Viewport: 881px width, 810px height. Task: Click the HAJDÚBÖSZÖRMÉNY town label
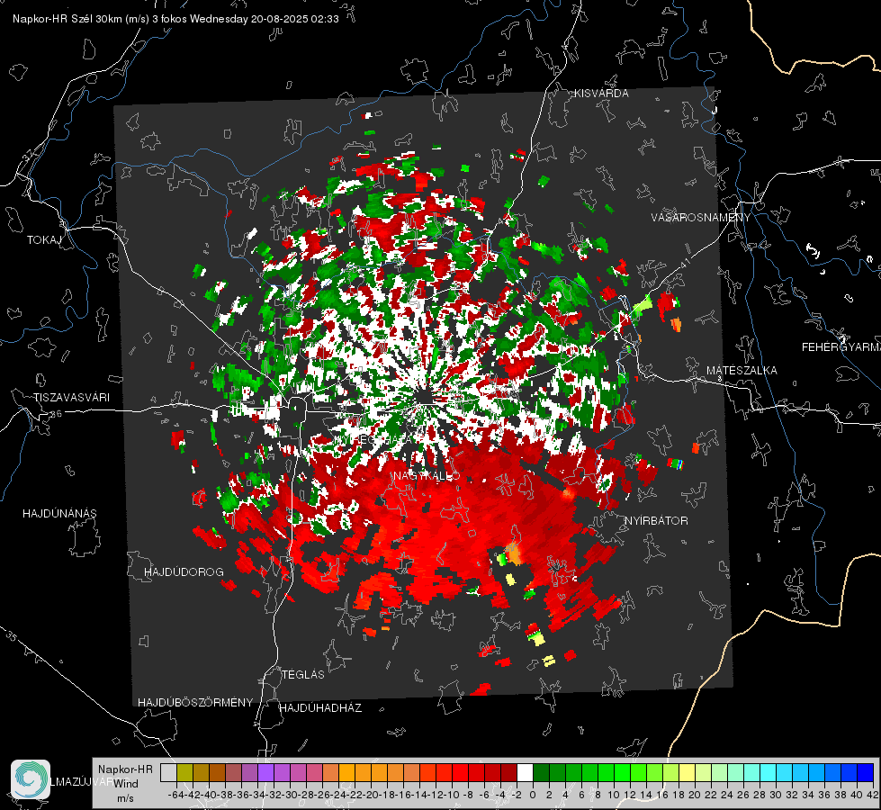point(195,703)
